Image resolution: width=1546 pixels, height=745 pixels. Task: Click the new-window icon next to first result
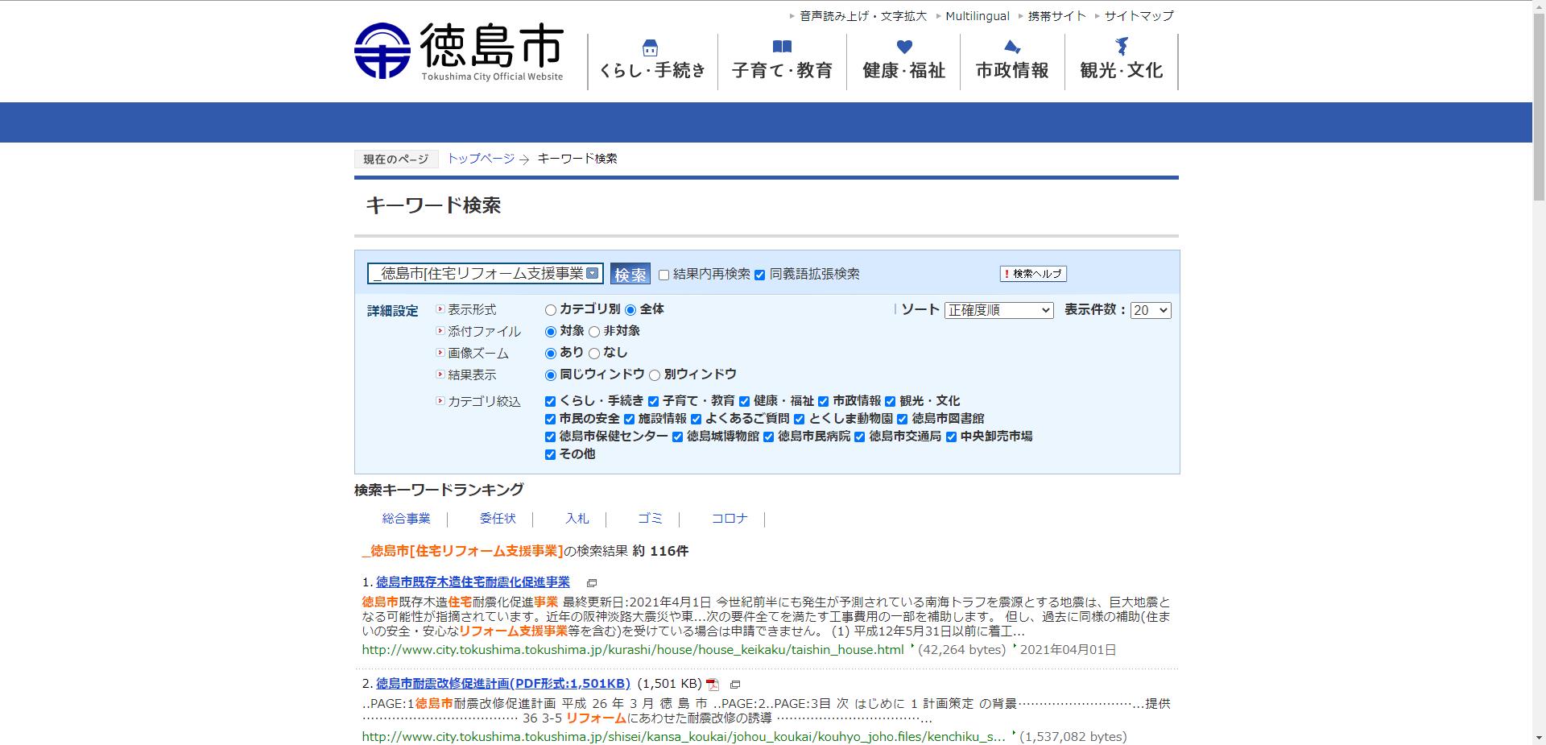593,582
